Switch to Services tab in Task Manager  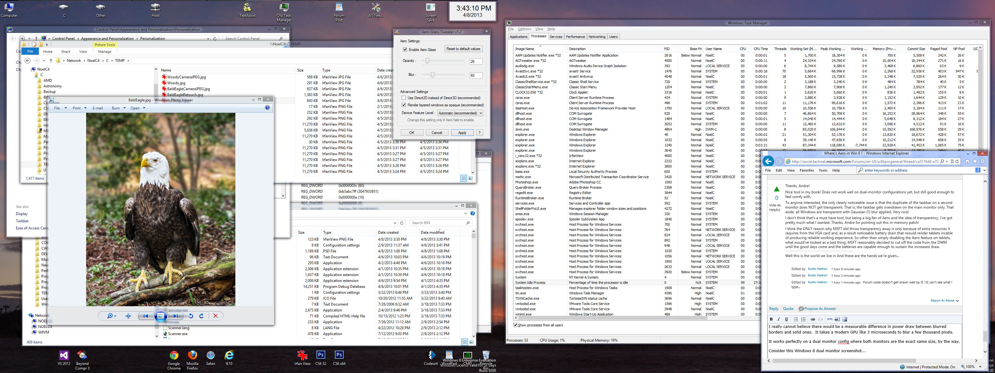tap(556, 37)
